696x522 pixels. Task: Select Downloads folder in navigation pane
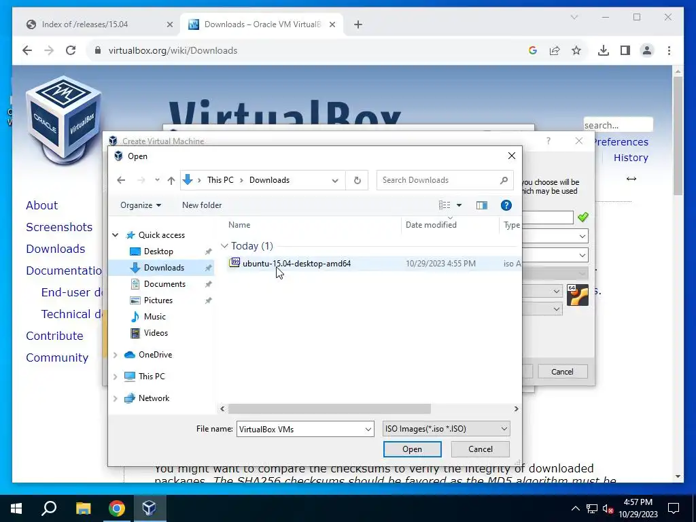click(164, 268)
